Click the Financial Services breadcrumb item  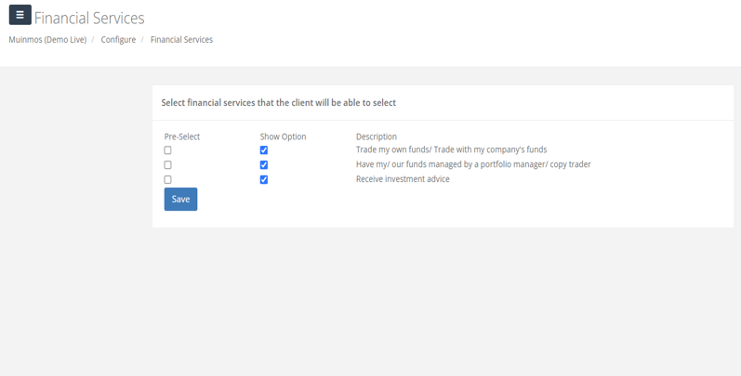point(181,40)
